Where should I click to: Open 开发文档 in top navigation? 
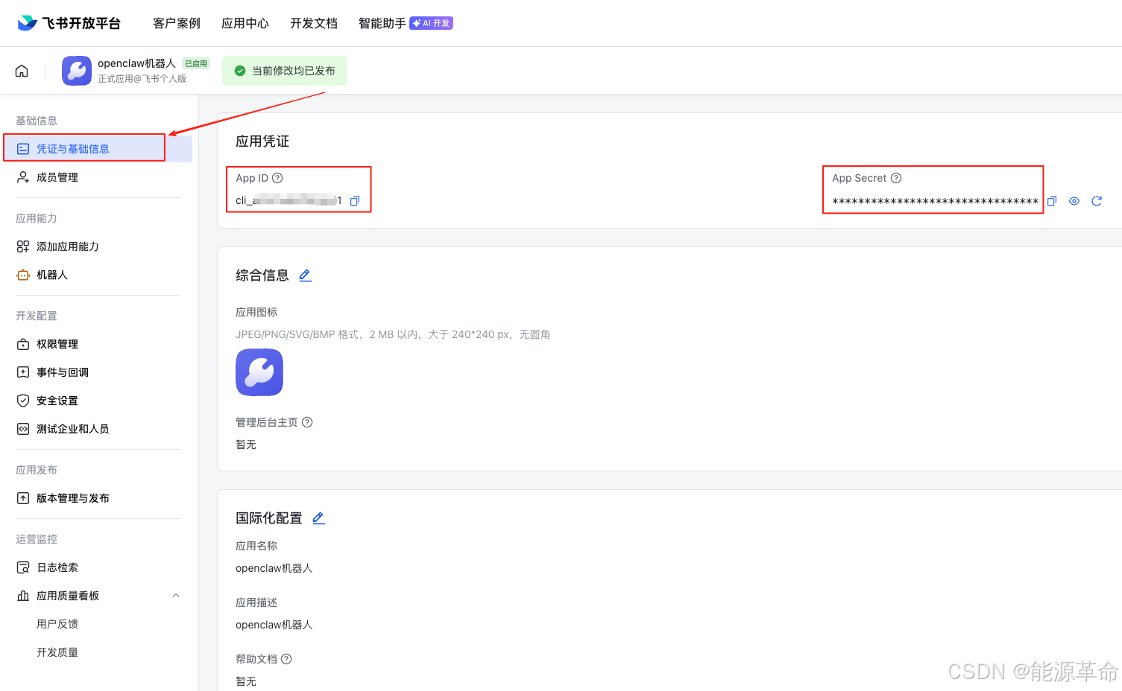tap(314, 23)
